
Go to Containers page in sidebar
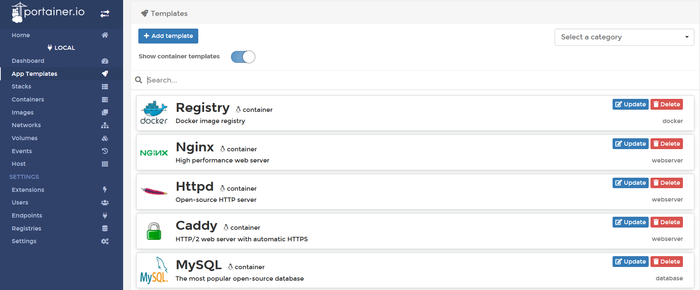tap(28, 100)
